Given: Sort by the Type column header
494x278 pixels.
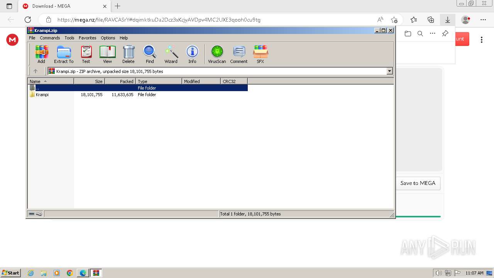Looking at the screenshot, I should tap(159, 81).
